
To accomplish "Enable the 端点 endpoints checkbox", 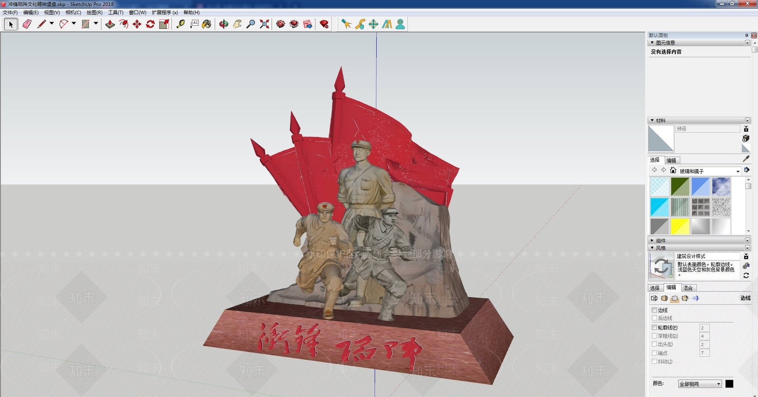I will [x=654, y=353].
